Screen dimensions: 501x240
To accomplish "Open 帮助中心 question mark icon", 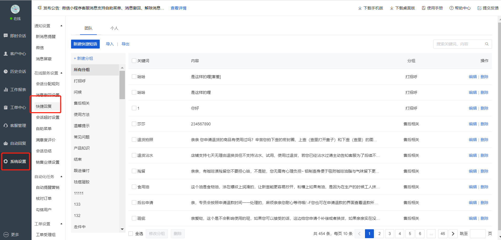I will pyautogui.click(x=452, y=8).
